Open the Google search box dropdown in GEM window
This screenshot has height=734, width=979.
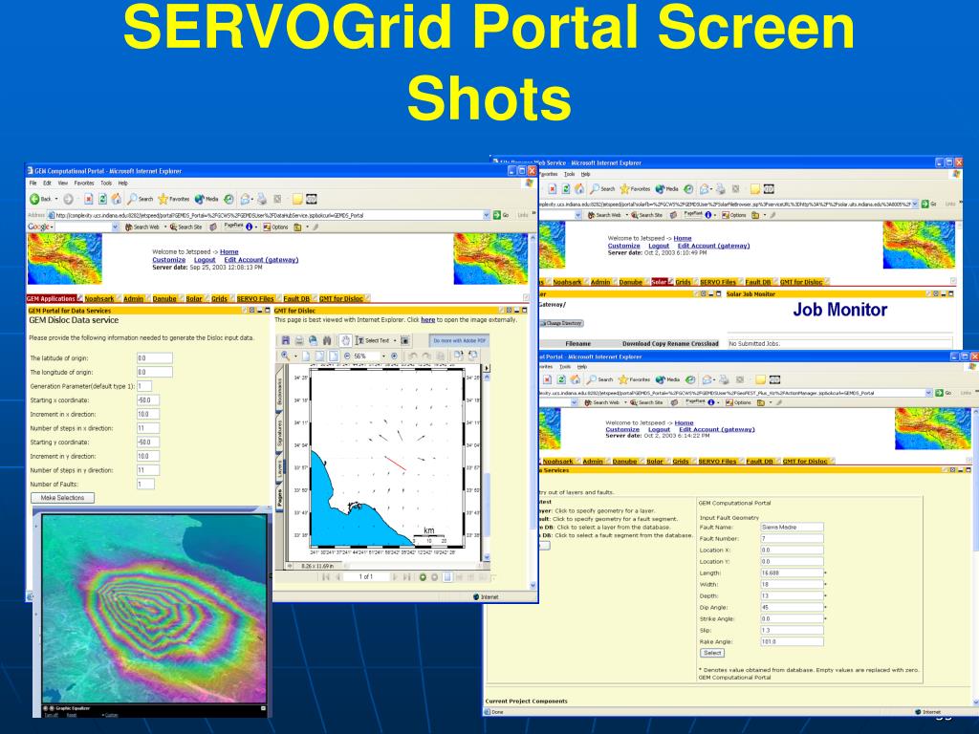(x=115, y=227)
